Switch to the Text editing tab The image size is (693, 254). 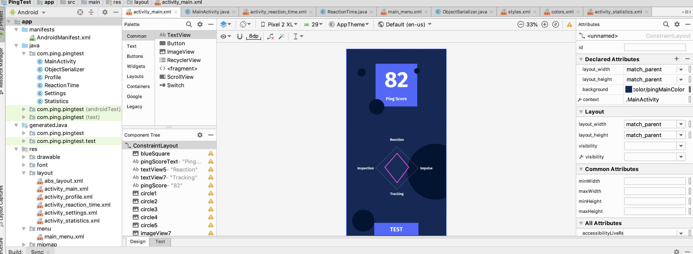tap(160, 242)
